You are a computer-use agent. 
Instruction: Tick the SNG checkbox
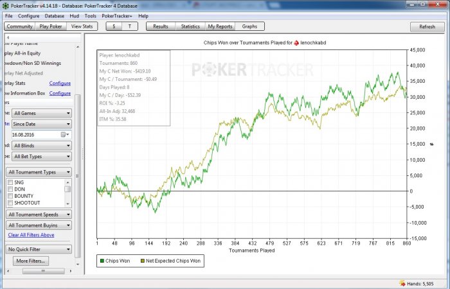pyautogui.click(x=10, y=182)
